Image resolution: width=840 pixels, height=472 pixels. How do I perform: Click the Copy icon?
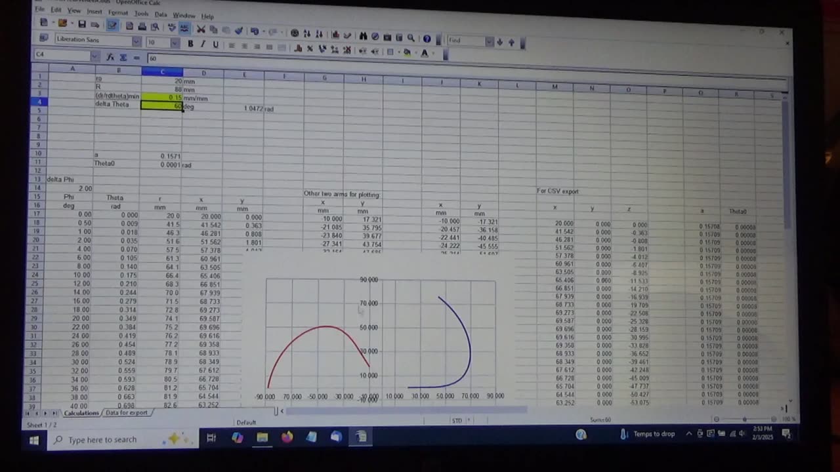click(x=213, y=29)
